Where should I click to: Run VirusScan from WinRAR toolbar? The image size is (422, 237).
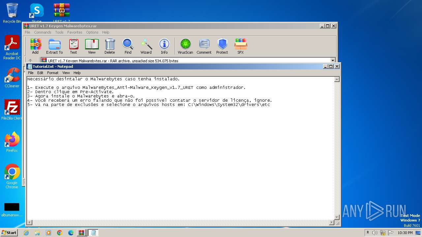click(x=185, y=46)
